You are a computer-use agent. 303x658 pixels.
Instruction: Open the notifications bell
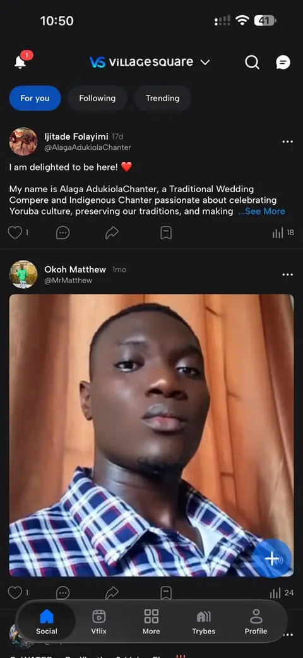pyautogui.click(x=20, y=62)
